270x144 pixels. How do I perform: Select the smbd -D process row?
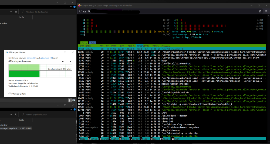[x=172, y=49]
